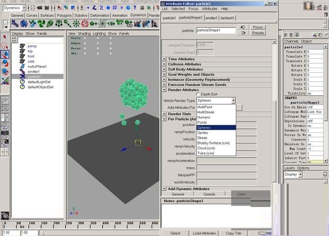Pick the Show Manipulator tool
The height and width of the screenshot is (236, 329).
(x=5, y=81)
